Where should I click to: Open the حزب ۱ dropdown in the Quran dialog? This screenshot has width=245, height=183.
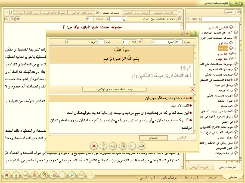coord(67,42)
